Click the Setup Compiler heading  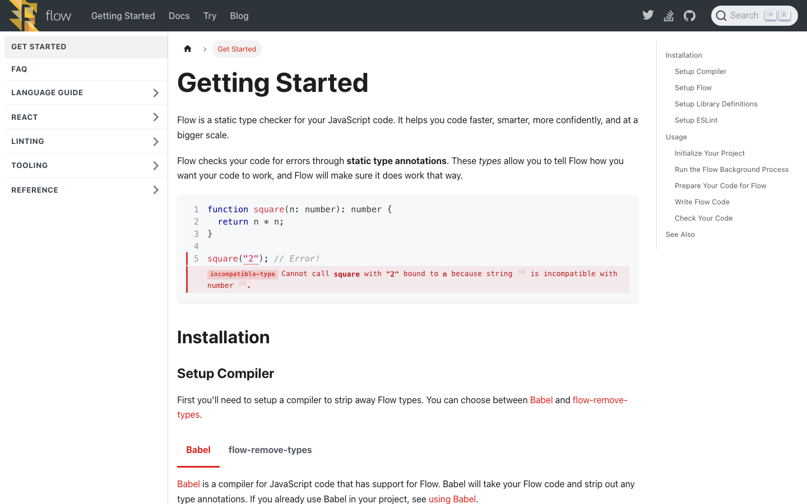225,374
